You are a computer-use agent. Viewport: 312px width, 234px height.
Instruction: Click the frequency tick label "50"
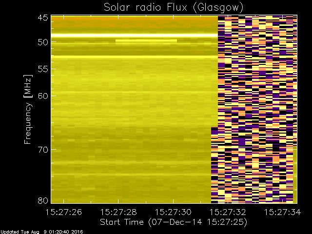[43, 42]
